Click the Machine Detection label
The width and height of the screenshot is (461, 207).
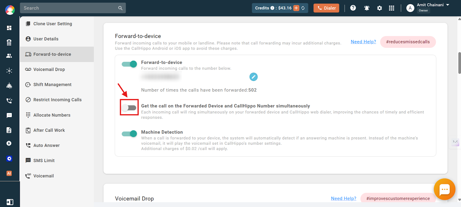tap(162, 132)
